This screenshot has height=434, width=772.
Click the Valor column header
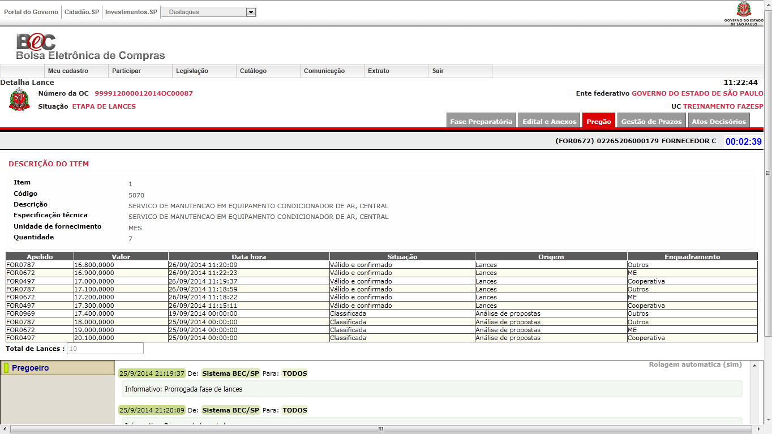point(121,257)
